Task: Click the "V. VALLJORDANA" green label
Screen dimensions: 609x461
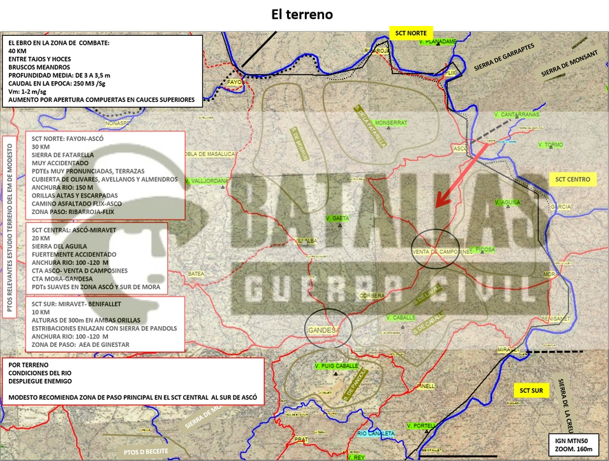Action: pos(206,181)
